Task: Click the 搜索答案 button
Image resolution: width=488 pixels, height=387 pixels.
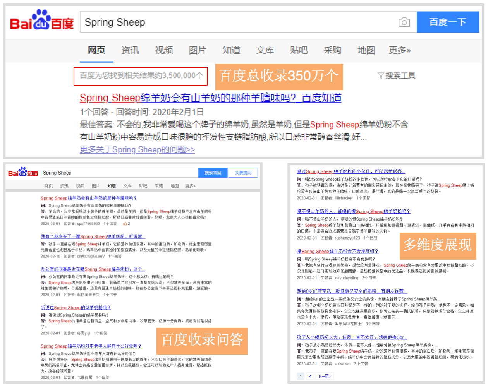Action: tap(213, 173)
